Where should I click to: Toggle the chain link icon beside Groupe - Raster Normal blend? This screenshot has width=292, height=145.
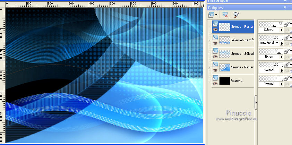coord(287,65)
